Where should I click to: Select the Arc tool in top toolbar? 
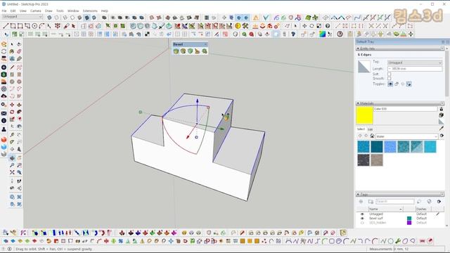41,26
